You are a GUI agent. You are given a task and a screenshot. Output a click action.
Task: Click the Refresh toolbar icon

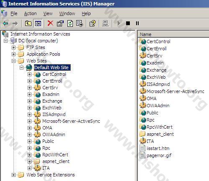pos(70,23)
